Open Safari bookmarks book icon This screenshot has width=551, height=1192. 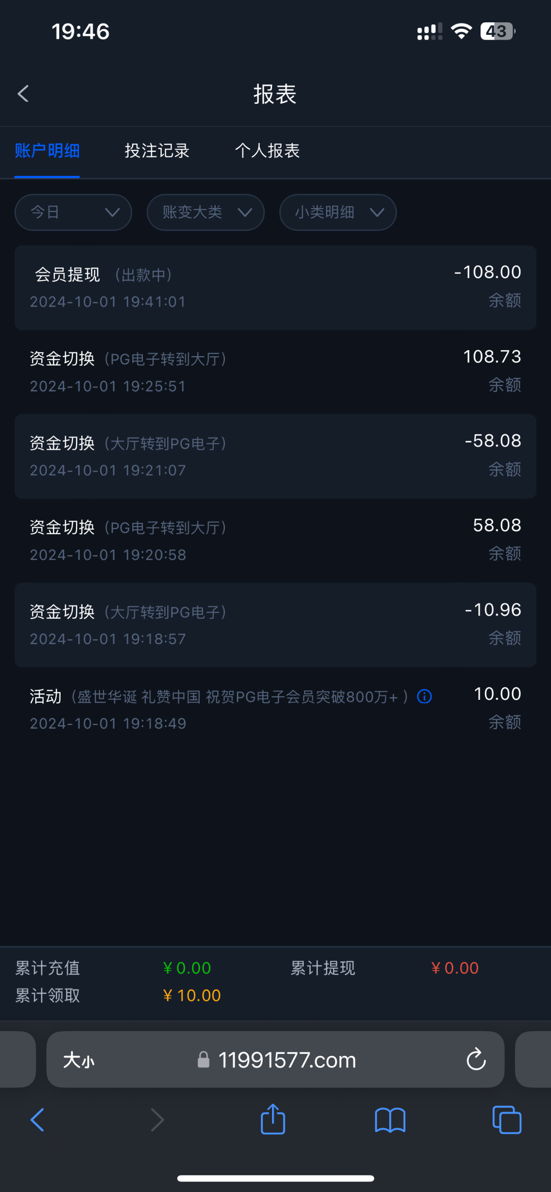click(390, 1120)
